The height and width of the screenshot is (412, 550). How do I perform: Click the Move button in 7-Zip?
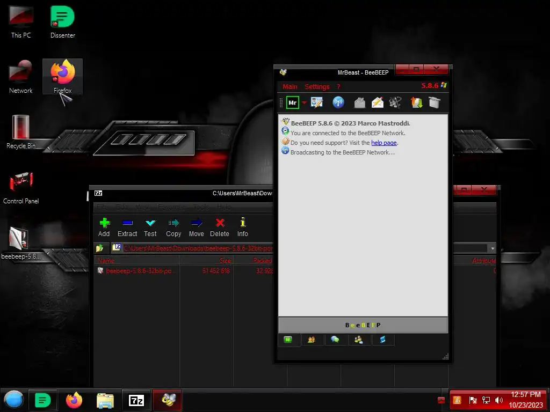(197, 227)
